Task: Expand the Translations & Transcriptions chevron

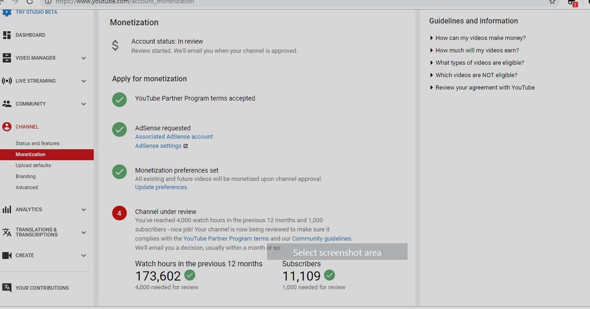Action: pyautogui.click(x=84, y=232)
